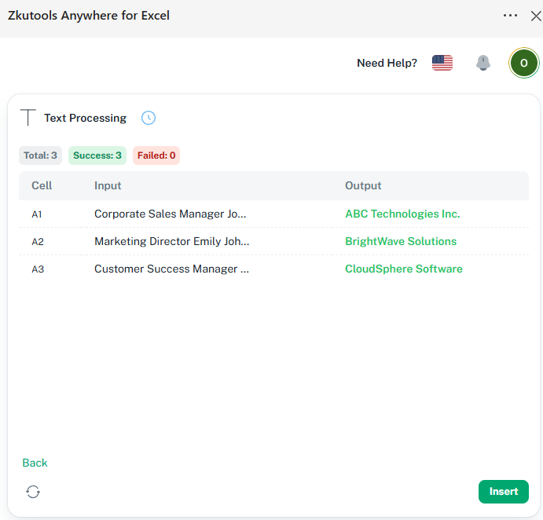Close the Zkutools Anywhere pane
This screenshot has width=543, height=520.
click(x=536, y=16)
